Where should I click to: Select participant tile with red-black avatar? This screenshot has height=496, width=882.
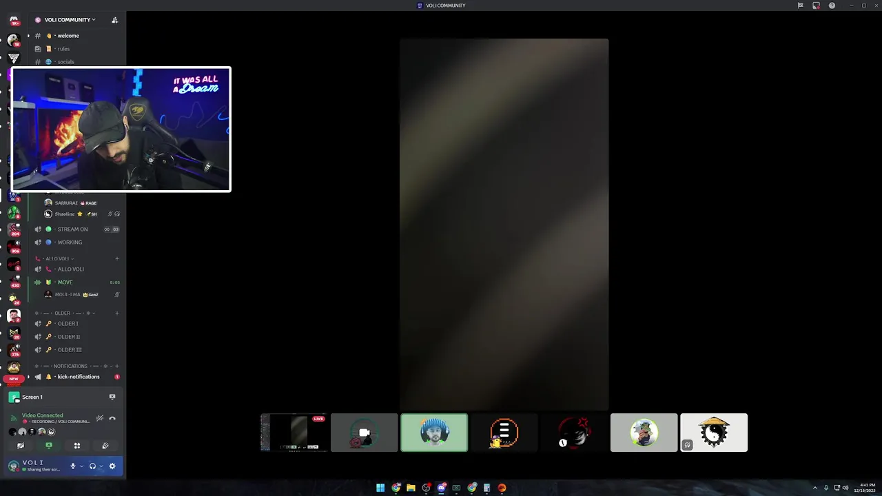[574, 433]
